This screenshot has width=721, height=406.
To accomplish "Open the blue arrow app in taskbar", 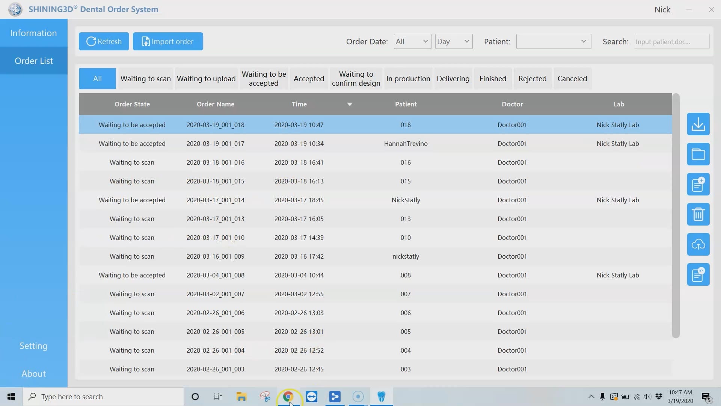I will click(335, 397).
